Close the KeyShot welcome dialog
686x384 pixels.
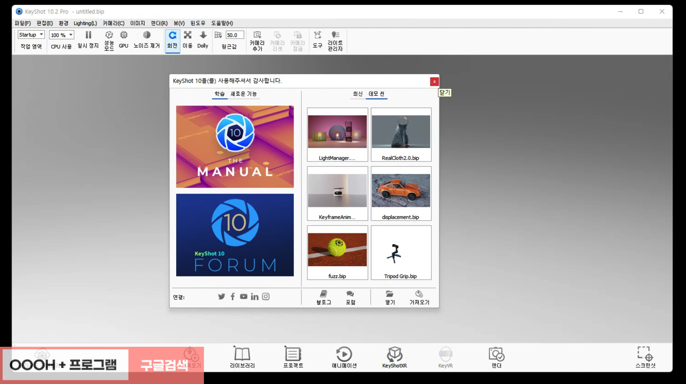[434, 82]
